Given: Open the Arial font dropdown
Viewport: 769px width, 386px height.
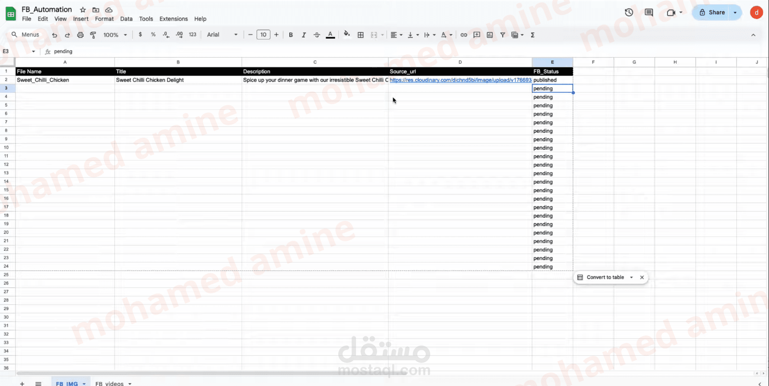Looking at the screenshot, I should [222, 35].
